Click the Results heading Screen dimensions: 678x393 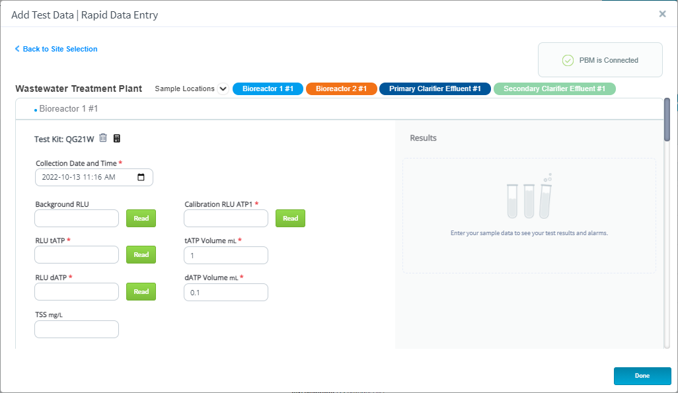coord(423,138)
